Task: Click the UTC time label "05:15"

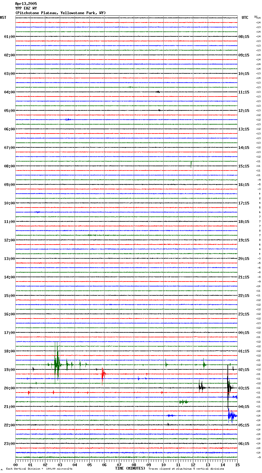Action: [244, 425]
